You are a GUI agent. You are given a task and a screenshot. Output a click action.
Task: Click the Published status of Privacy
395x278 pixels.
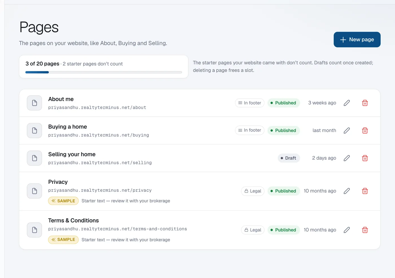(284, 191)
